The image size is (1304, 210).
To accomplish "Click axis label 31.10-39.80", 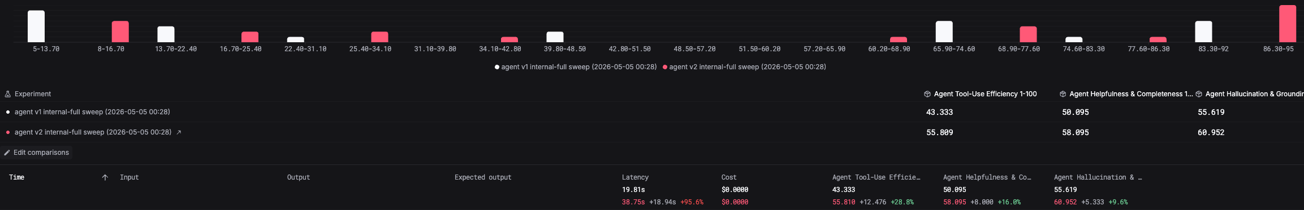I will (435, 49).
